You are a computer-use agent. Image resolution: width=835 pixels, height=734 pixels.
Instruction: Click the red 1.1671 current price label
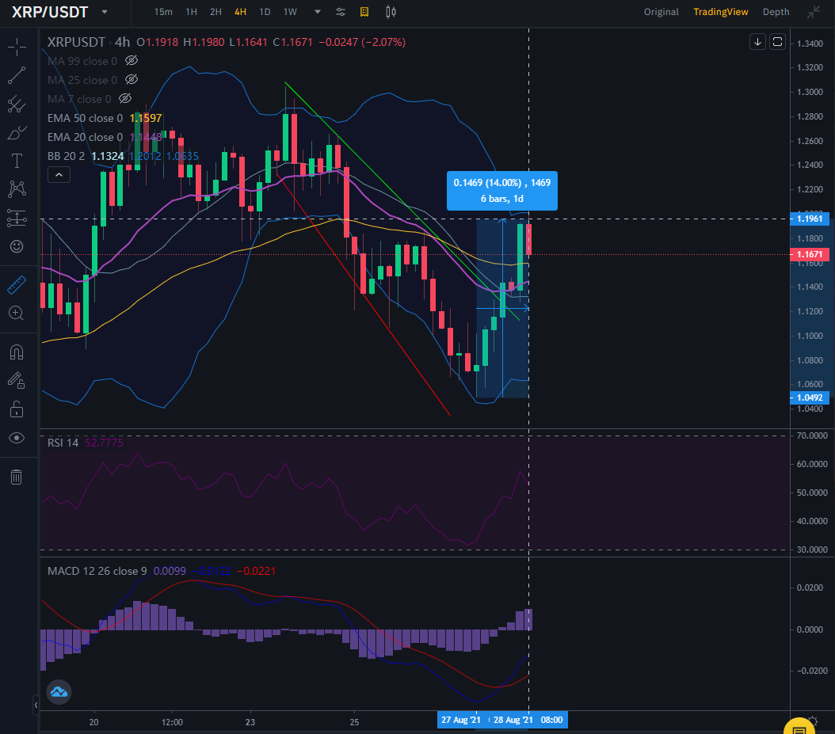coord(810,254)
